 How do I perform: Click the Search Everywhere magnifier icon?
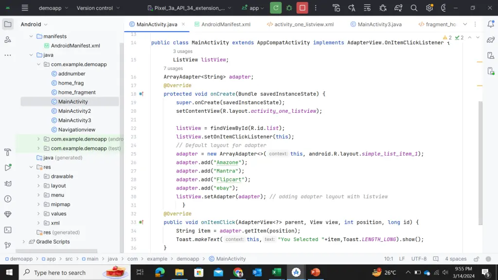(414, 8)
